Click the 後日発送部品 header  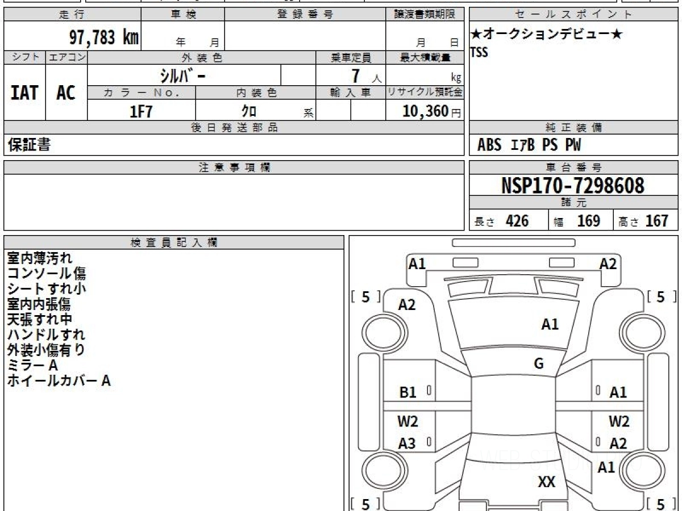coord(234,128)
